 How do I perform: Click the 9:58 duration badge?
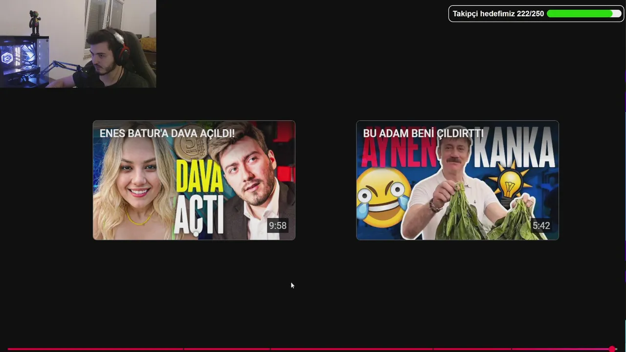[277, 226]
